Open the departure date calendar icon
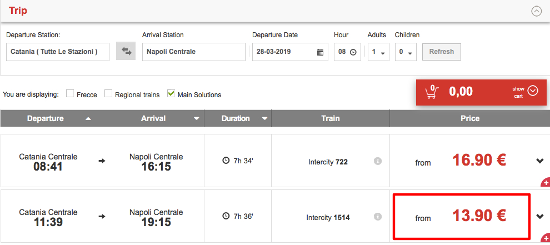Screen dimensions: 550x245 [320, 52]
